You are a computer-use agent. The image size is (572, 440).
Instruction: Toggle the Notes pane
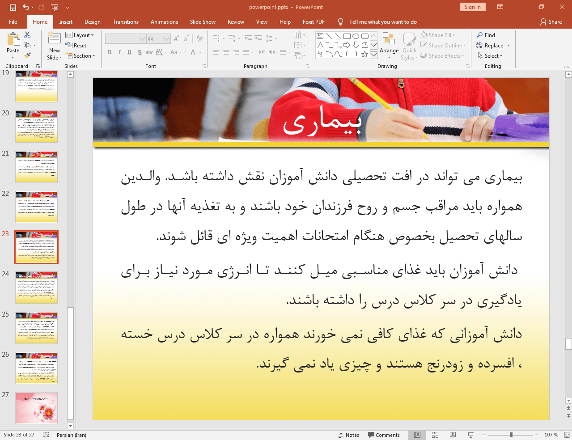[349, 435]
